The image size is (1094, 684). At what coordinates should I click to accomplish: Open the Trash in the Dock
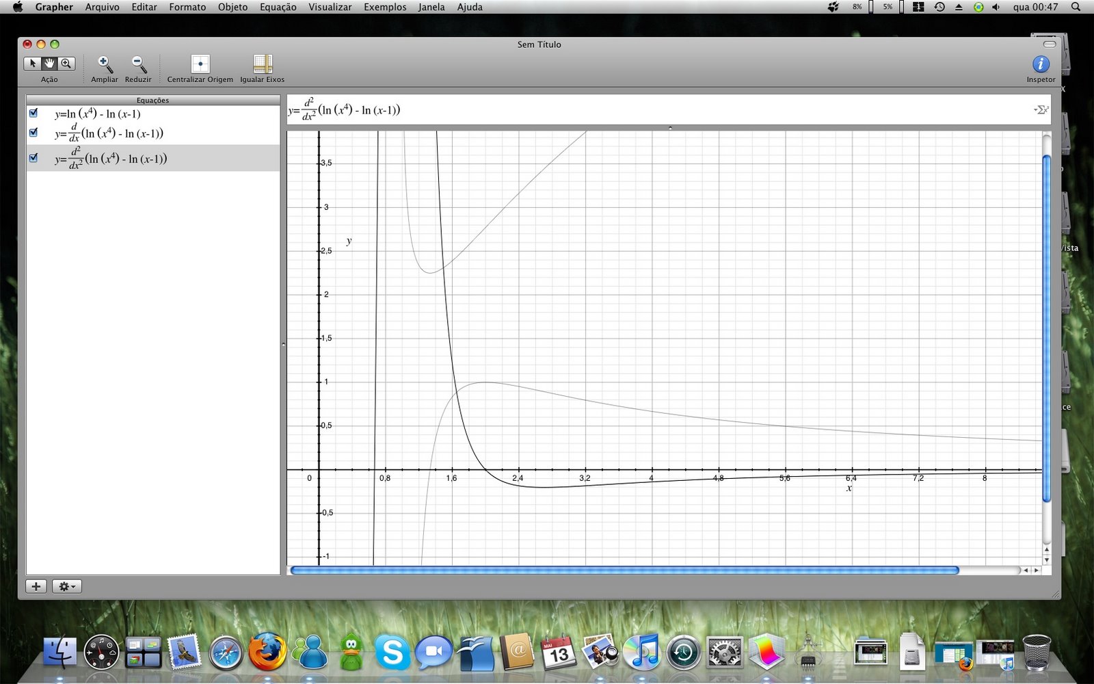(x=1037, y=652)
